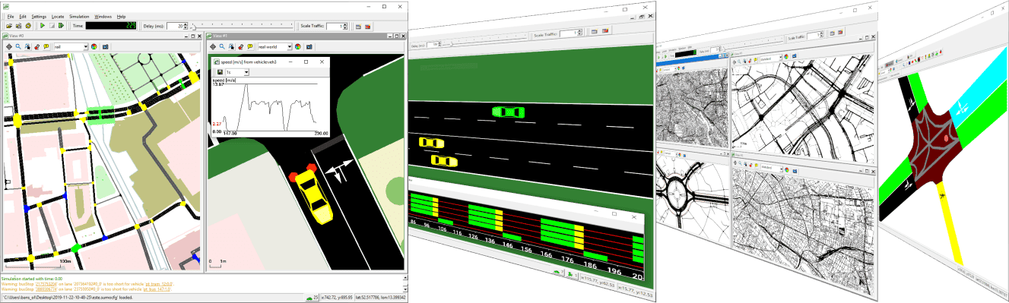
Task: Toggle the locate cursor icon in View #1
Action: coord(232,46)
